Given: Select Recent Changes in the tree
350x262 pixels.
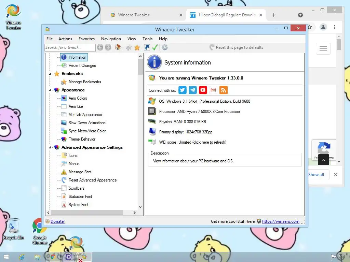Looking at the screenshot, I should click(x=82, y=65).
